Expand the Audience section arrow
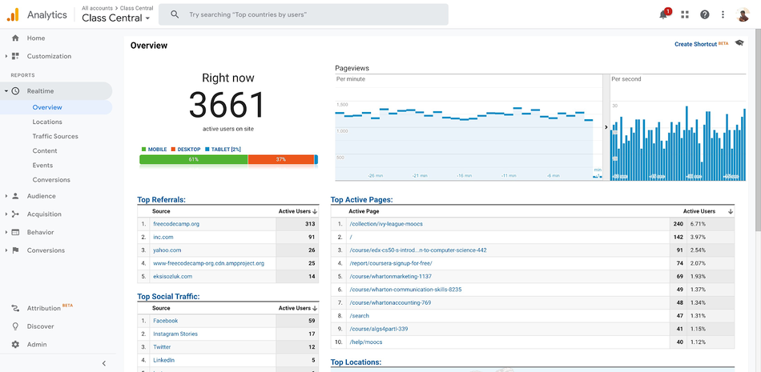This screenshot has width=761, height=372. (x=6, y=196)
